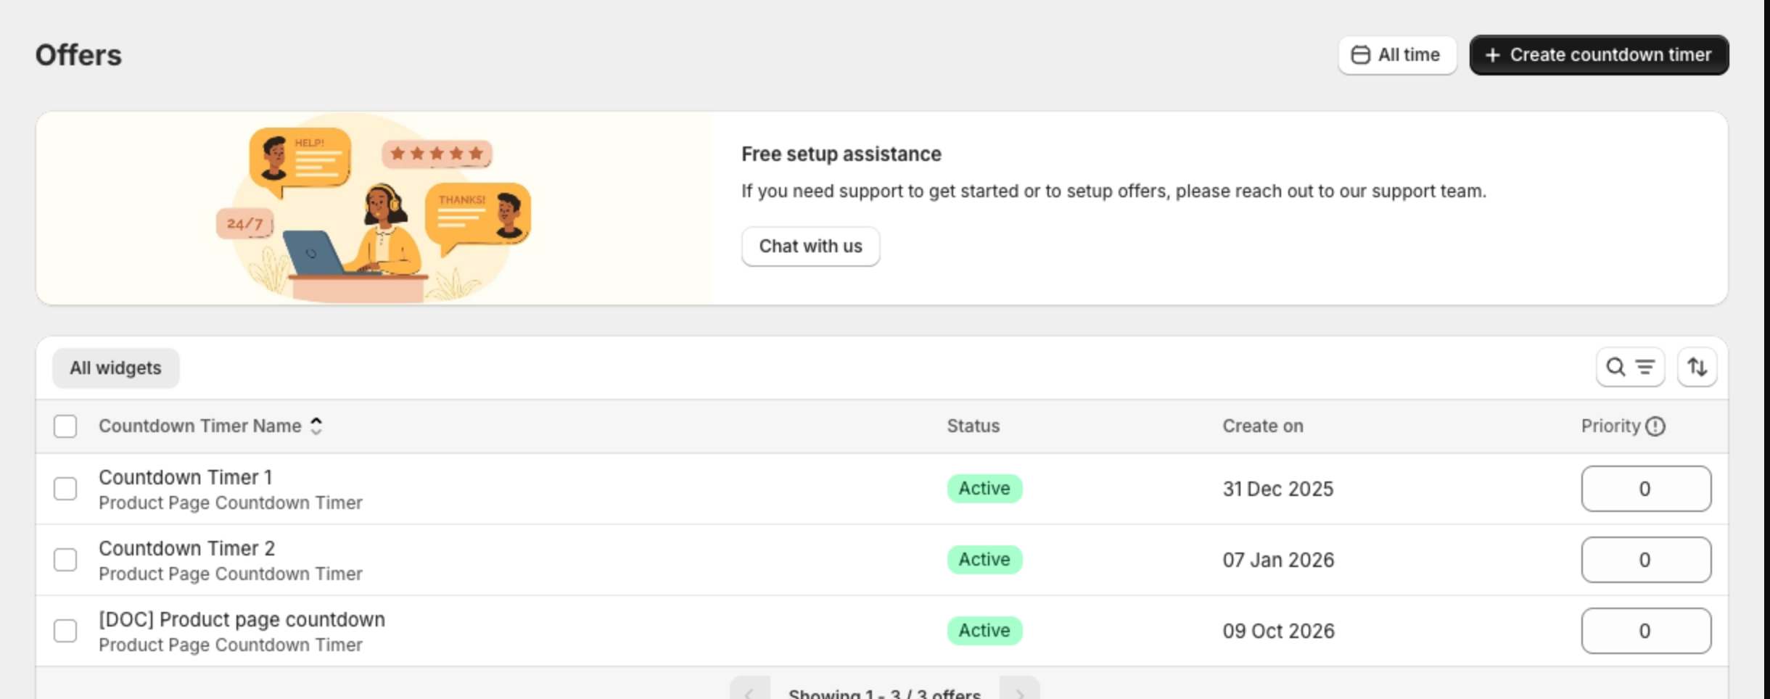Screen dimensions: 1770x699
Task: Click Active status badge of Countdown Timer 2
Action: click(x=984, y=560)
